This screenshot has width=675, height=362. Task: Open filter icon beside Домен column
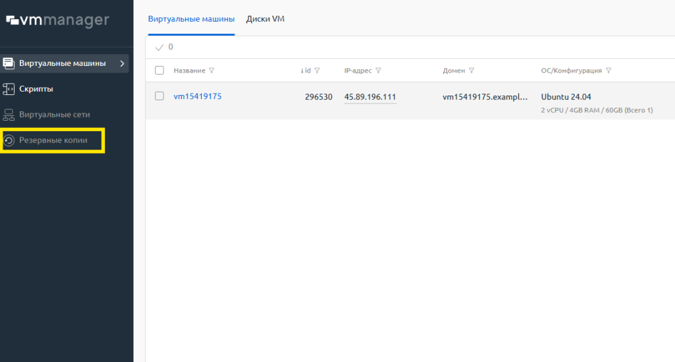[472, 71]
